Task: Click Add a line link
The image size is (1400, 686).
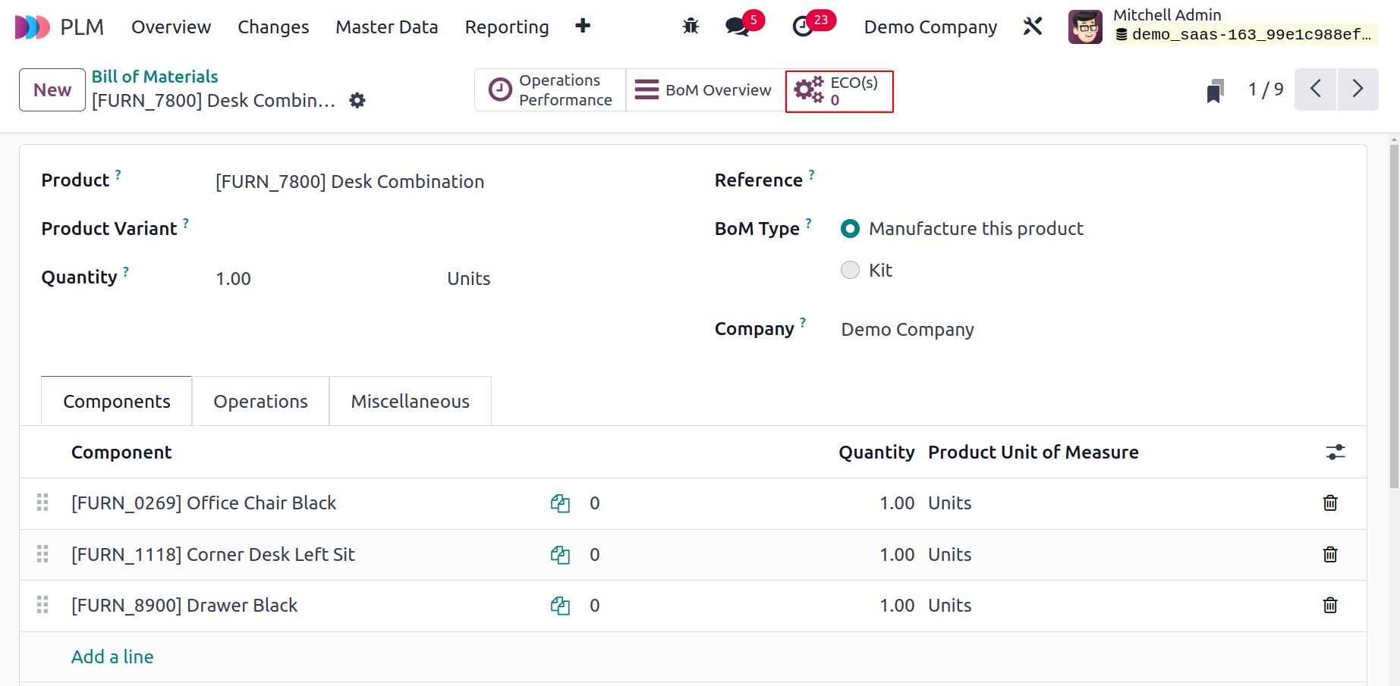Action: 112,657
